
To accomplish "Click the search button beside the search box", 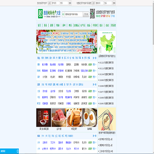I will pyautogui.click(x=86, y=14).
